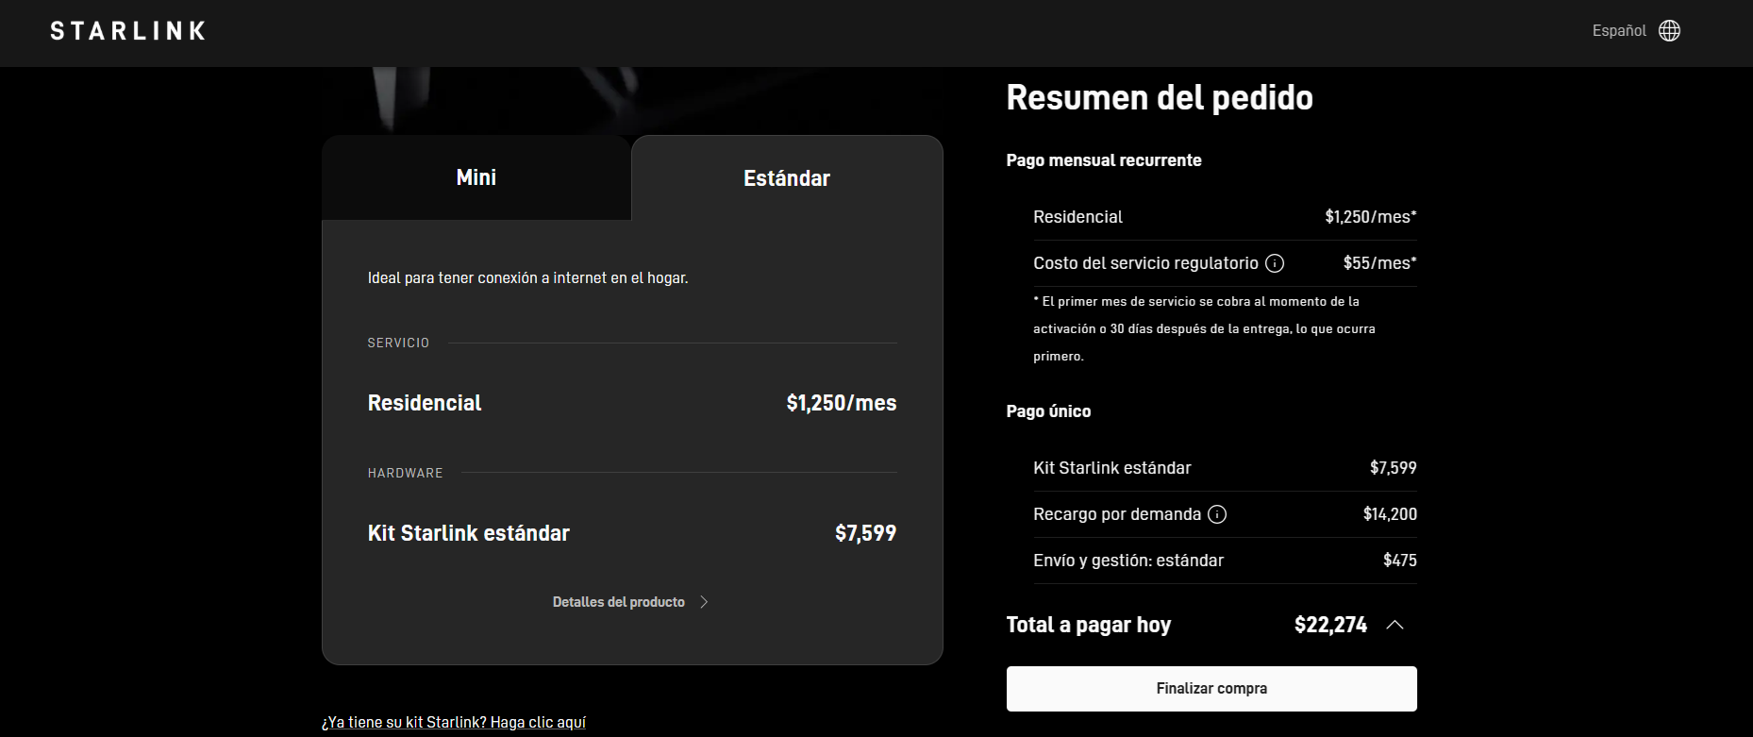Show info for Costo del servicio regulatorio
The image size is (1753, 737).
[1275, 263]
